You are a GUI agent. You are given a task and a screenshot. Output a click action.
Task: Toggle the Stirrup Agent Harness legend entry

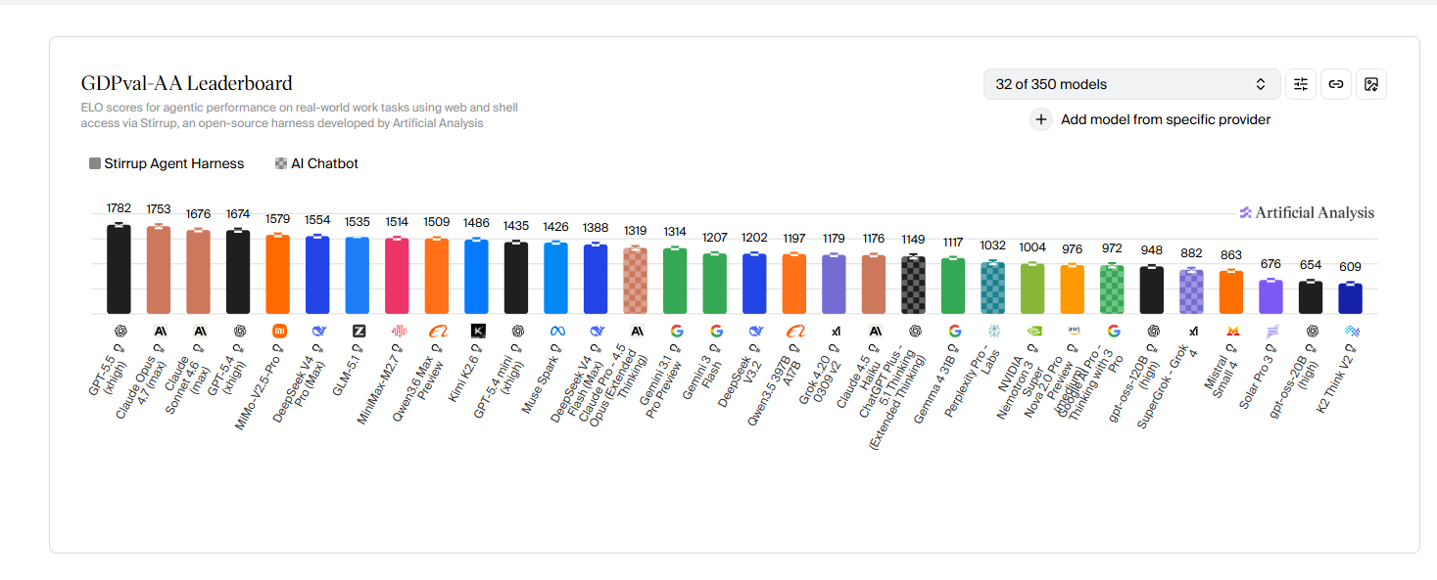click(167, 163)
